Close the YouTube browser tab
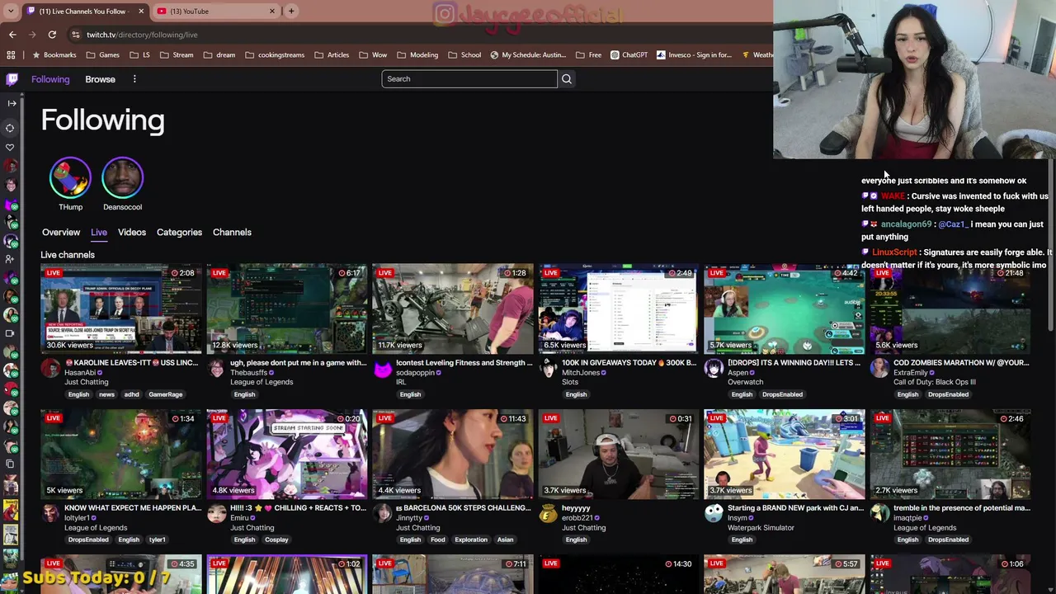 tap(272, 11)
